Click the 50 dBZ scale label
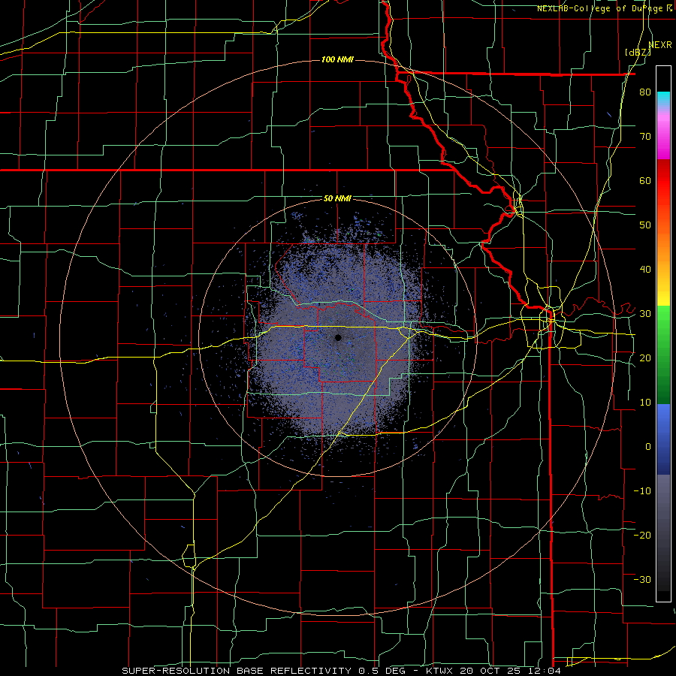The width and height of the screenshot is (676, 676). [645, 225]
